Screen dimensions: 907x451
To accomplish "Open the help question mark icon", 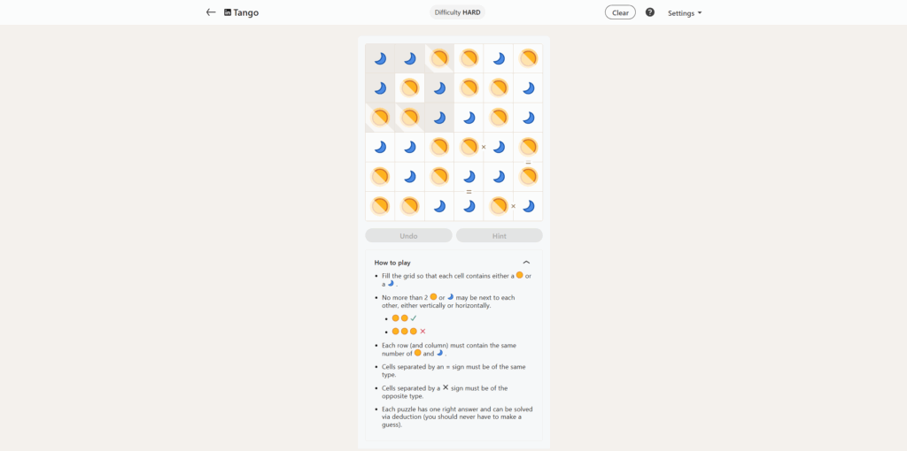I will click(x=650, y=12).
